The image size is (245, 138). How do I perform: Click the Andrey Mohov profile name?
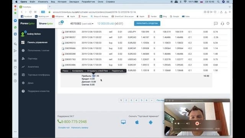tap(34, 34)
